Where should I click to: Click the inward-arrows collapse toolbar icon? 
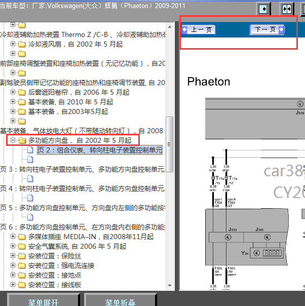pyautogui.click(x=287, y=9)
